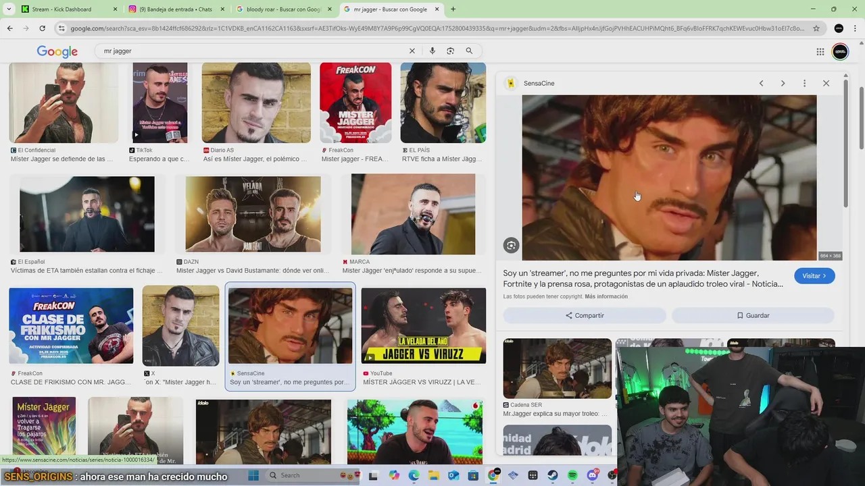Open File Explorer from the taskbar

click(433, 476)
